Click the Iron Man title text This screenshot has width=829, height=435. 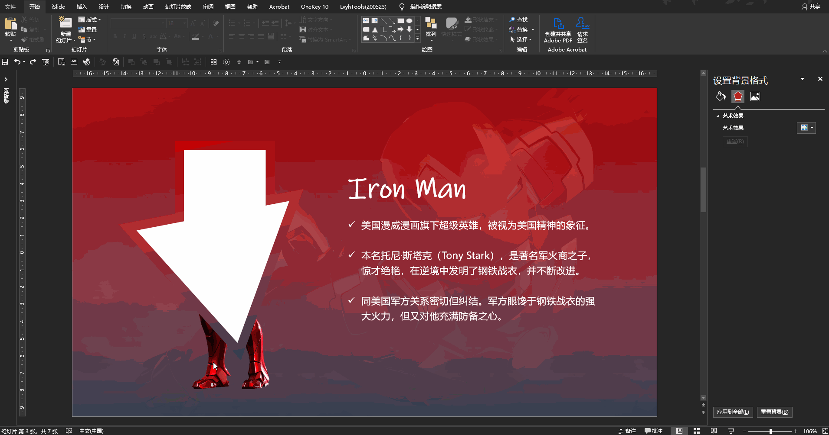coord(407,189)
